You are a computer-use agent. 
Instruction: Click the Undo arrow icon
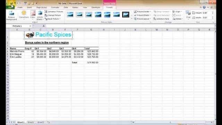pos(15,3)
